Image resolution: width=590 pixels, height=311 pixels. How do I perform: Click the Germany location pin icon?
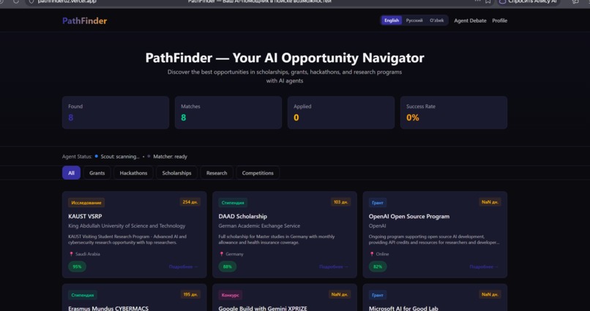tap(221, 254)
